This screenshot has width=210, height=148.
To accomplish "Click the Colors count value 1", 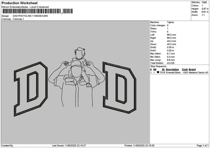I will [202, 6].
